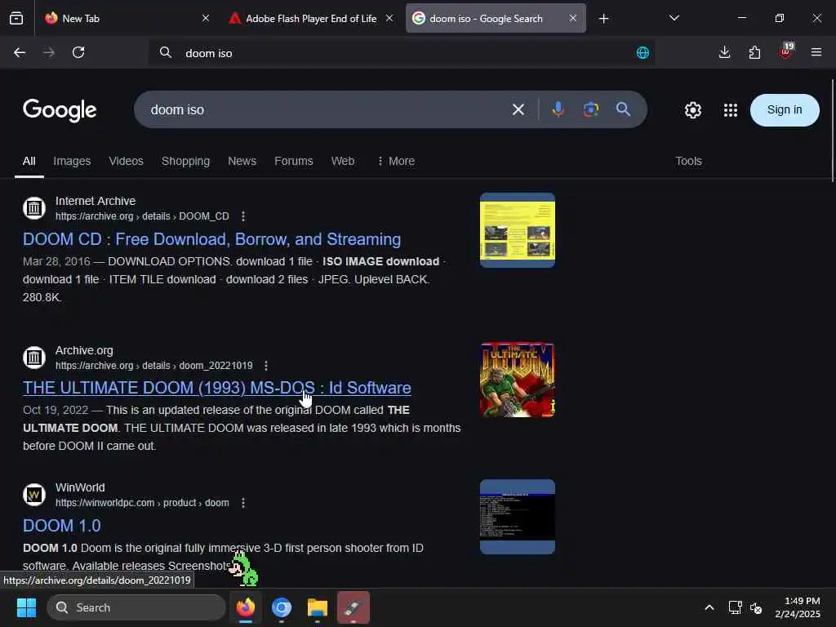
Task: Open the Google apps grid
Action: [x=731, y=110]
